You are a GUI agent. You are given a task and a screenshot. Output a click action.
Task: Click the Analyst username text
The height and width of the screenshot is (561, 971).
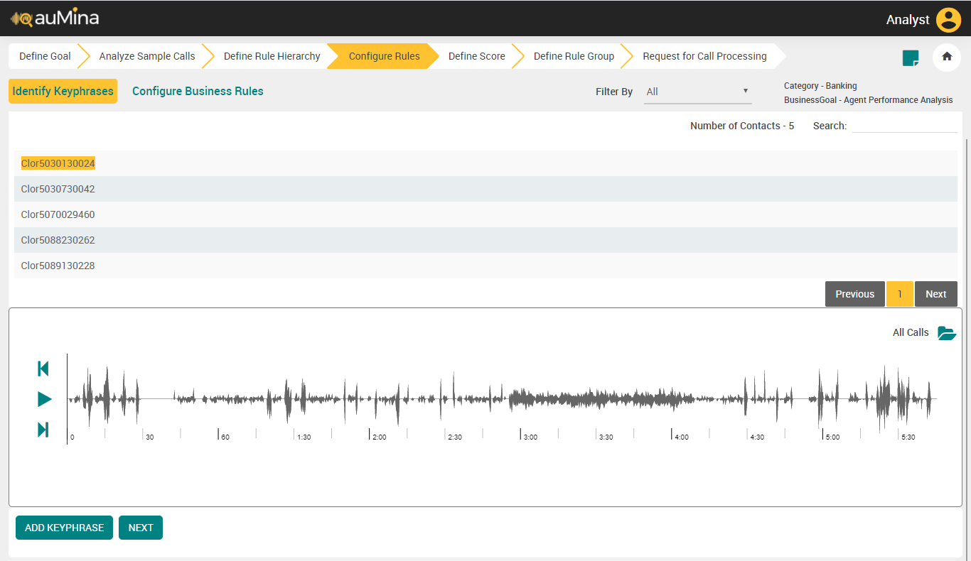(x=908, y=20)
